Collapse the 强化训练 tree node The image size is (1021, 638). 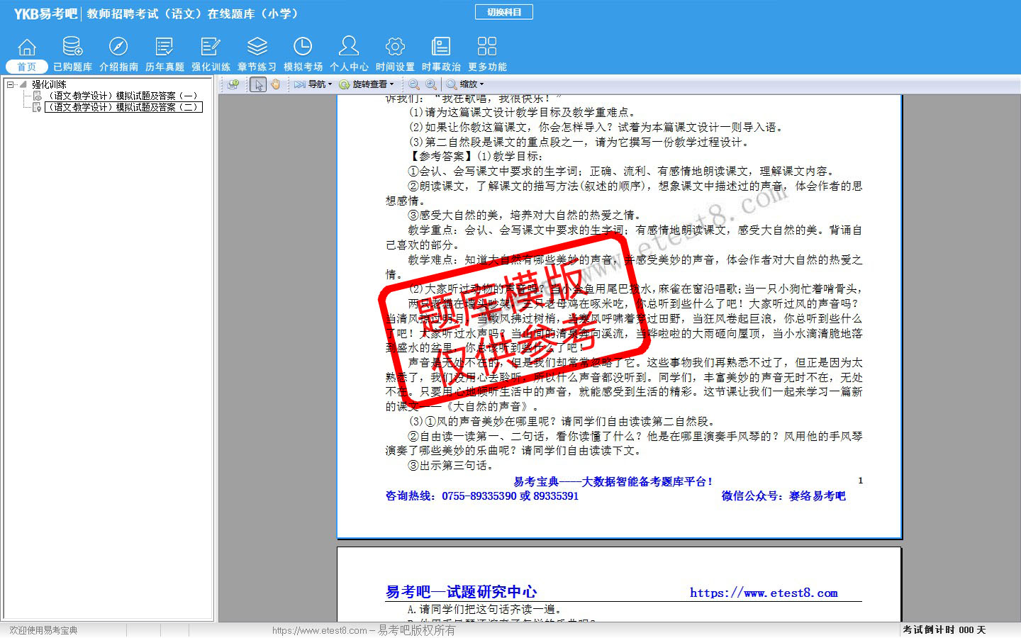(x=11, y=84)
